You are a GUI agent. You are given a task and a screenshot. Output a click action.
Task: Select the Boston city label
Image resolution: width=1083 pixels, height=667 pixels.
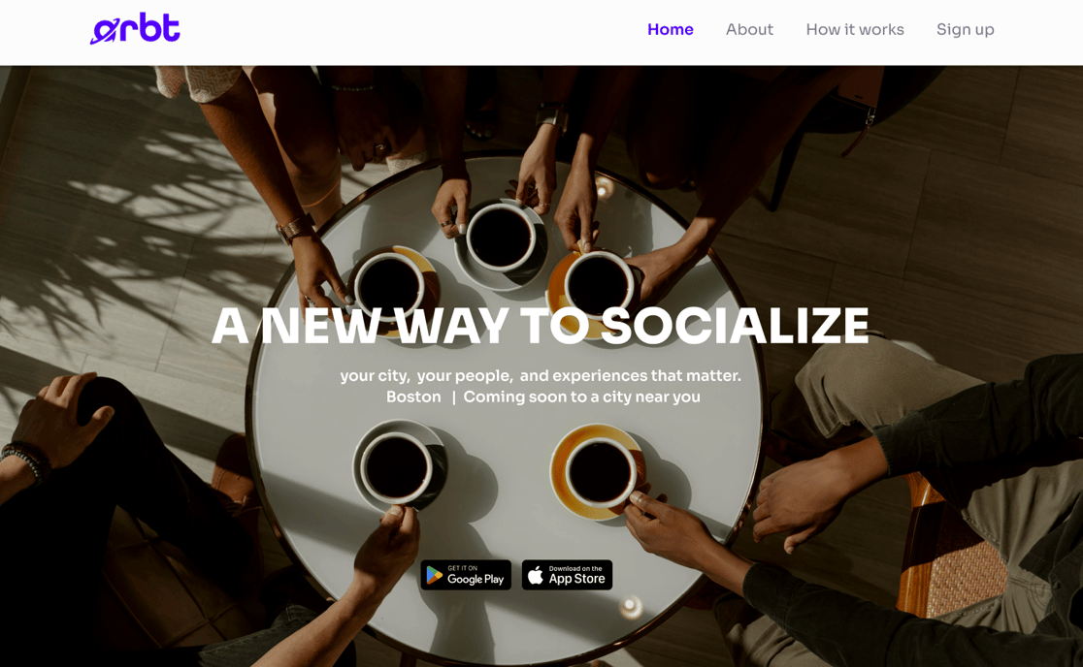coord(413,397)
